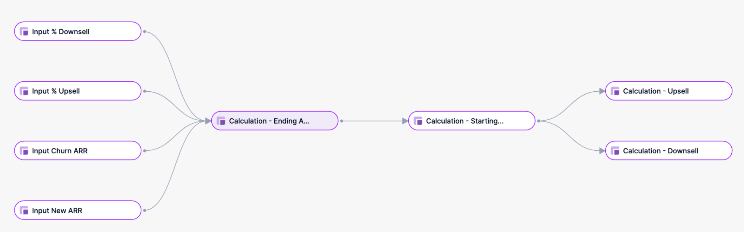The image size is (744, 232).
Task: Select the Input % Upsell node
Action: [78, 91]
